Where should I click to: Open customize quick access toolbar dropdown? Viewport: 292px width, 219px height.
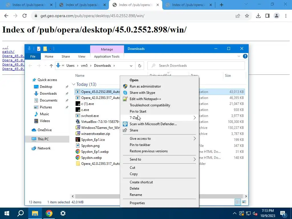coord(50,49)
